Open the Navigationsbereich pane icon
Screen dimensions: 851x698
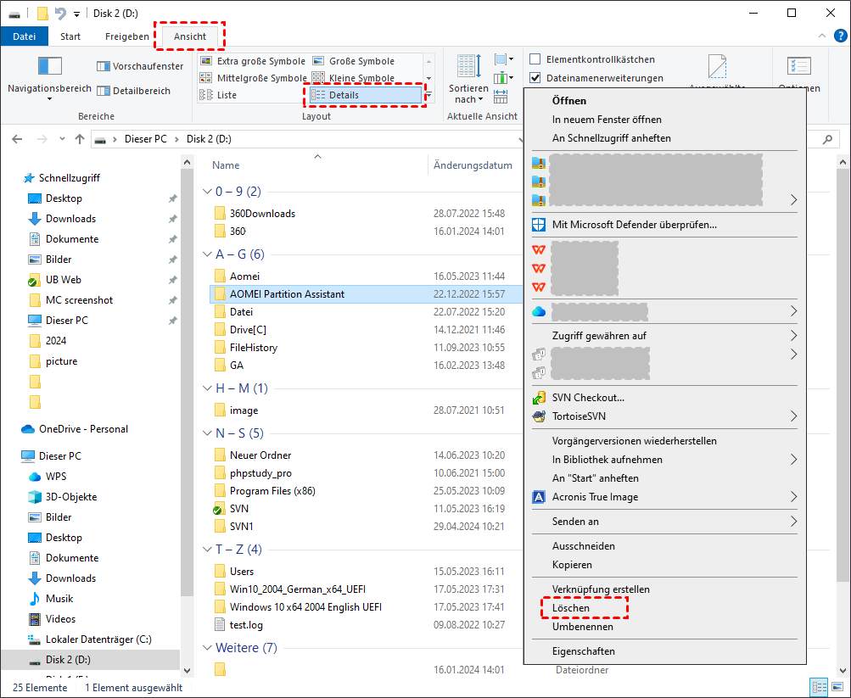[49, 66]
